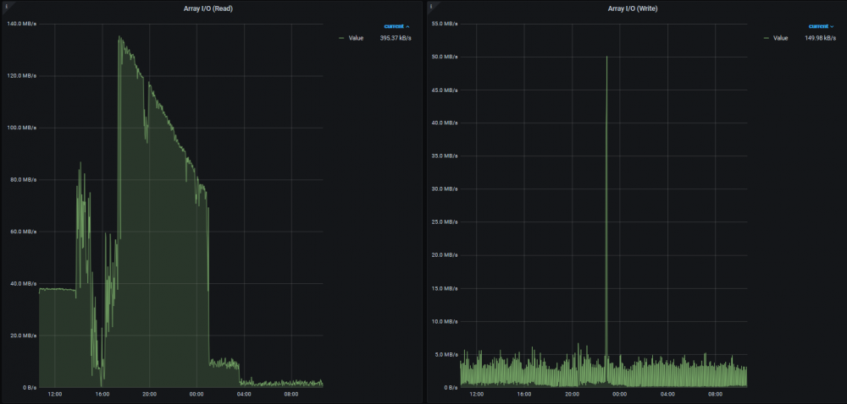This screenshot has width=847, height=404.
Task: Click the 0 B/s axis label in Read graph
Action: (29, 387)
